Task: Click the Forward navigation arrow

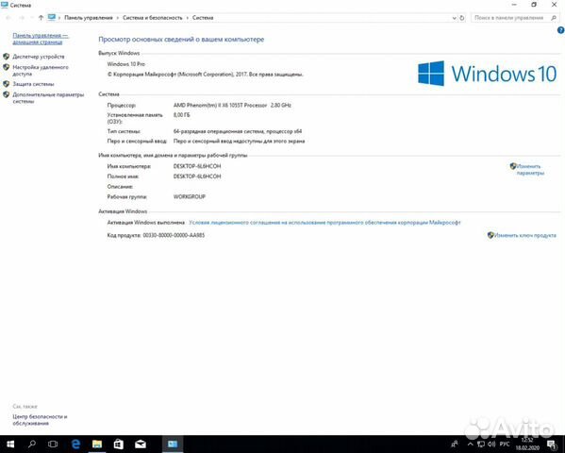Action: pyautogui.click(x=22, y=18)
